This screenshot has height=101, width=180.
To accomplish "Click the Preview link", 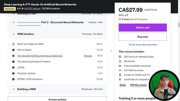I will (88, 56).
